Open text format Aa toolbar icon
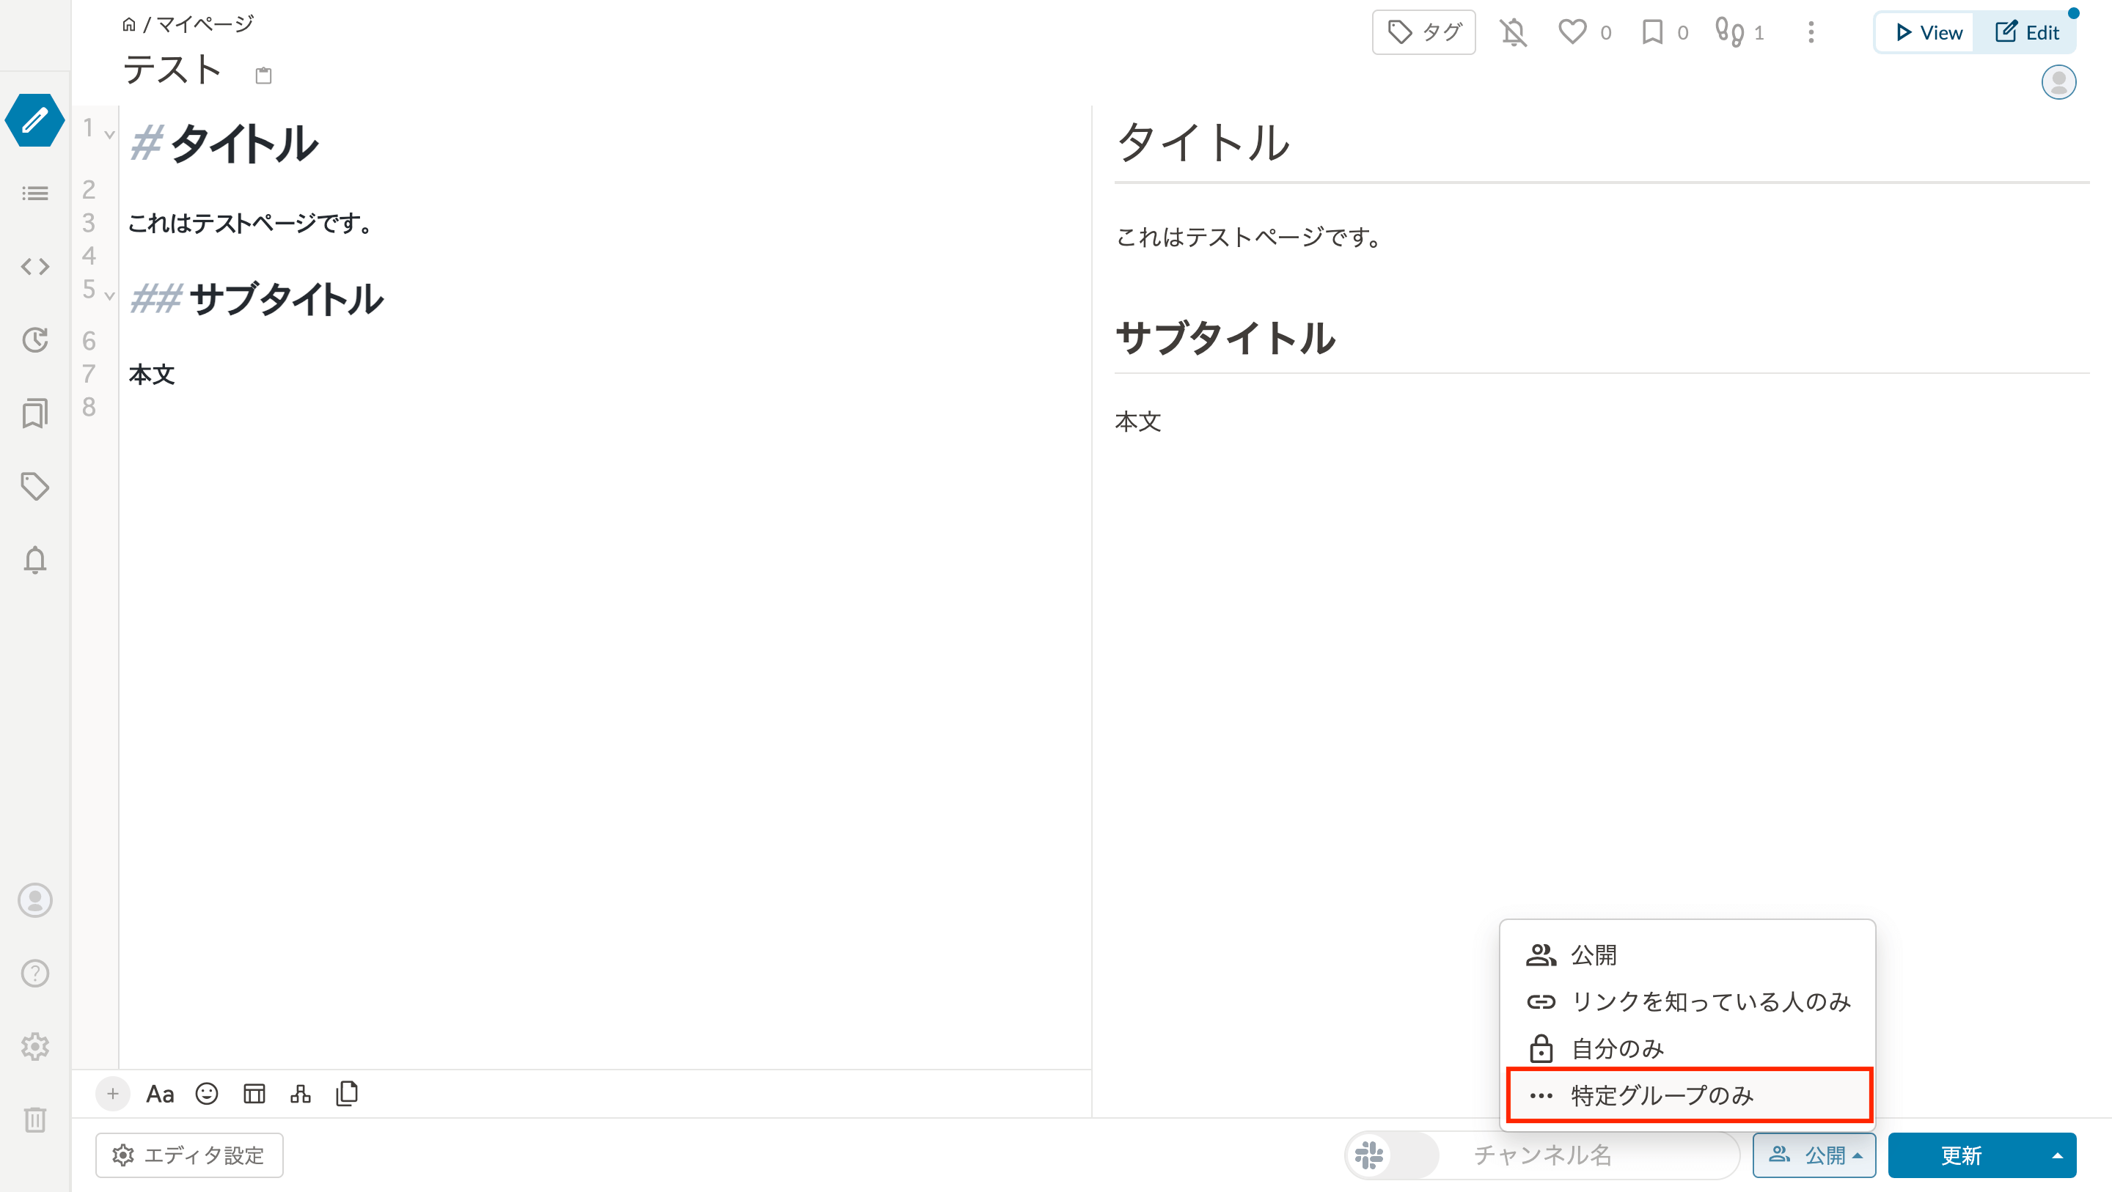Viewport: 2112px width, 1192px height. click(160, 1094)
